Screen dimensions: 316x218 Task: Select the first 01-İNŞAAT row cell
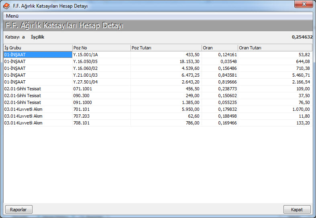coord(38,55)
